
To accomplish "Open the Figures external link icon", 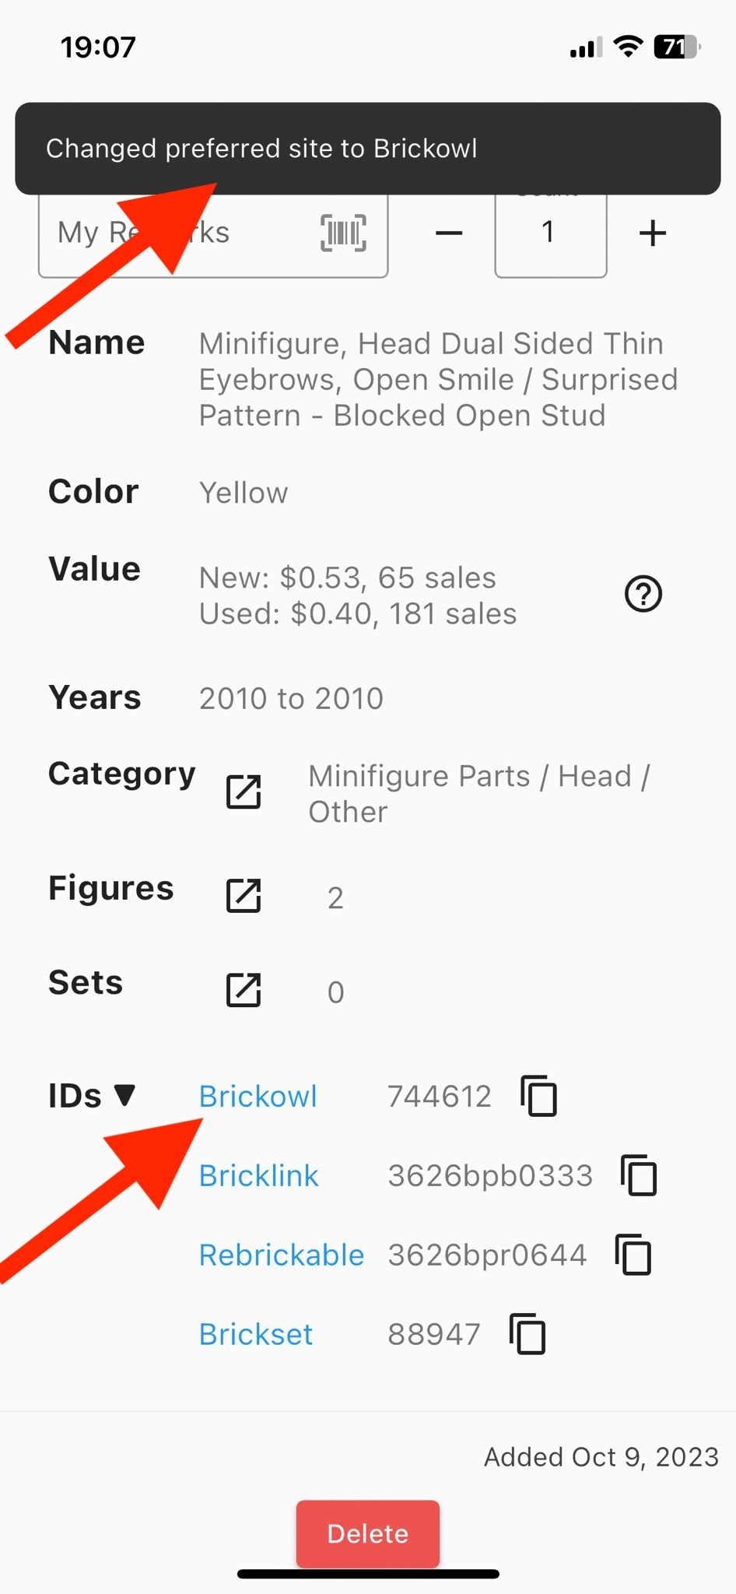I will 244,896.
